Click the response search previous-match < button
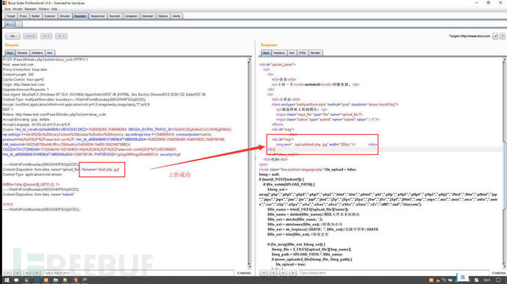Viewport: 507px width, 284px height. [x=273, y=273]
